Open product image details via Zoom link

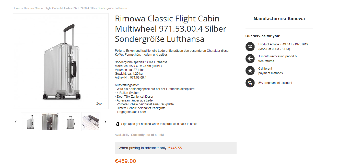tap(100, 103)
